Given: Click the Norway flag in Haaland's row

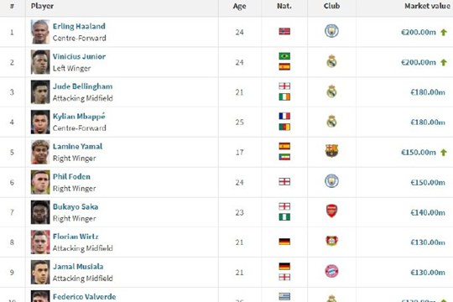Looking at the screenshot, I should coord(284,31).
